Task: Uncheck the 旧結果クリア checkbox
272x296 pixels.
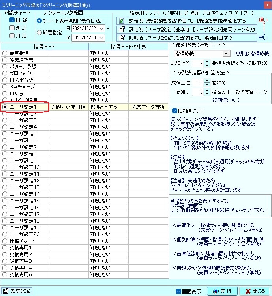Action: tap(175, 111)
